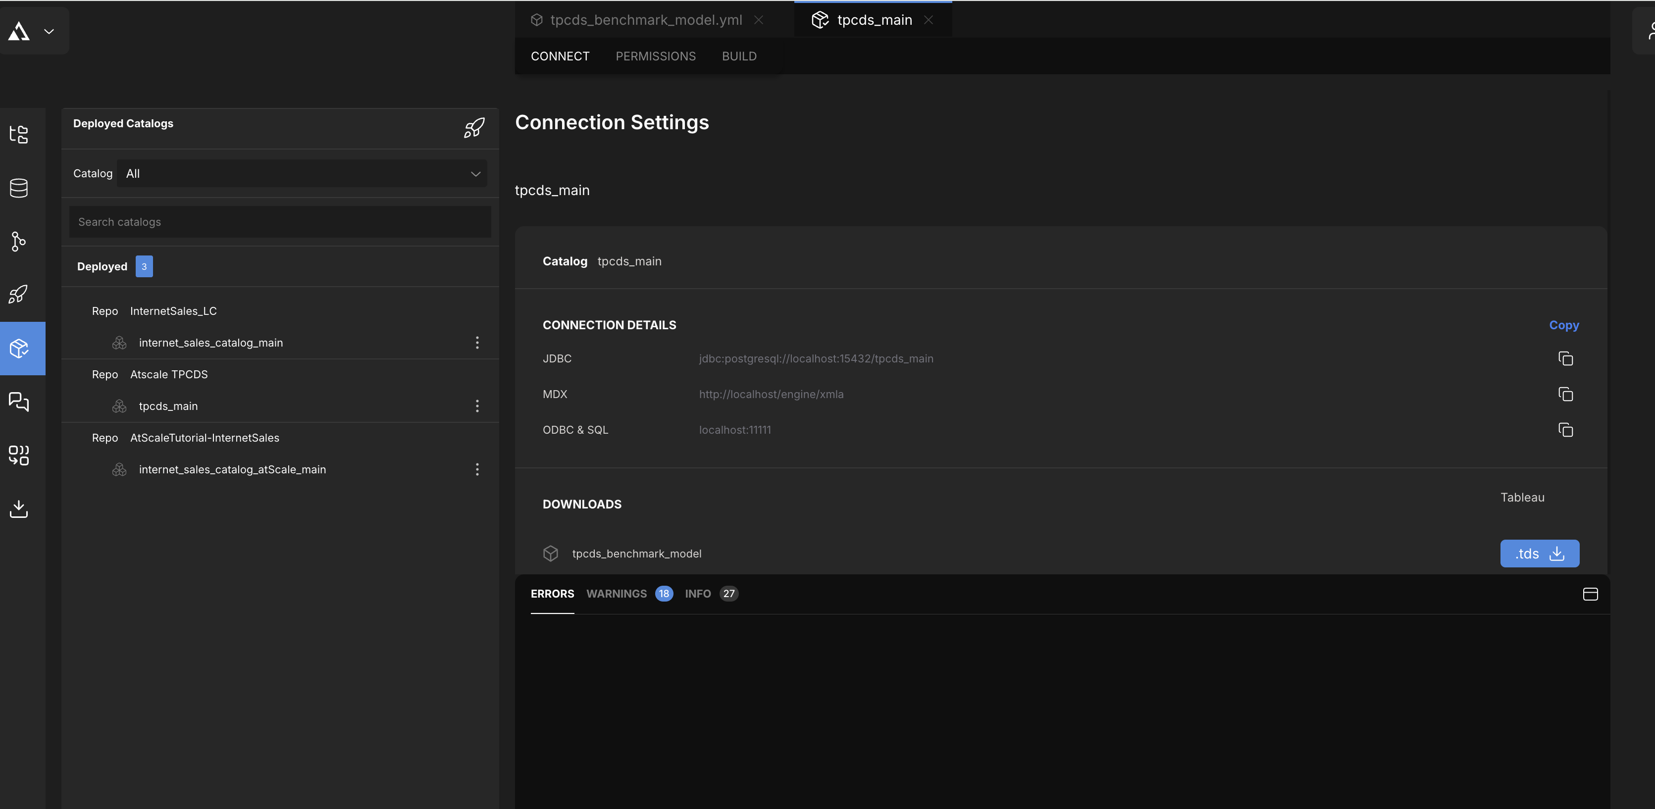Click the database icon in the sidebar
This screenshot has width=1655, height=809.
coord(19,188)
